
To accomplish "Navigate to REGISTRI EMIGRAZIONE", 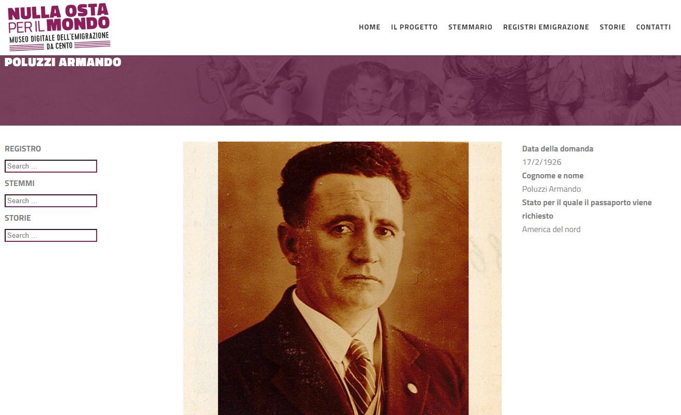I will [546, 27].
